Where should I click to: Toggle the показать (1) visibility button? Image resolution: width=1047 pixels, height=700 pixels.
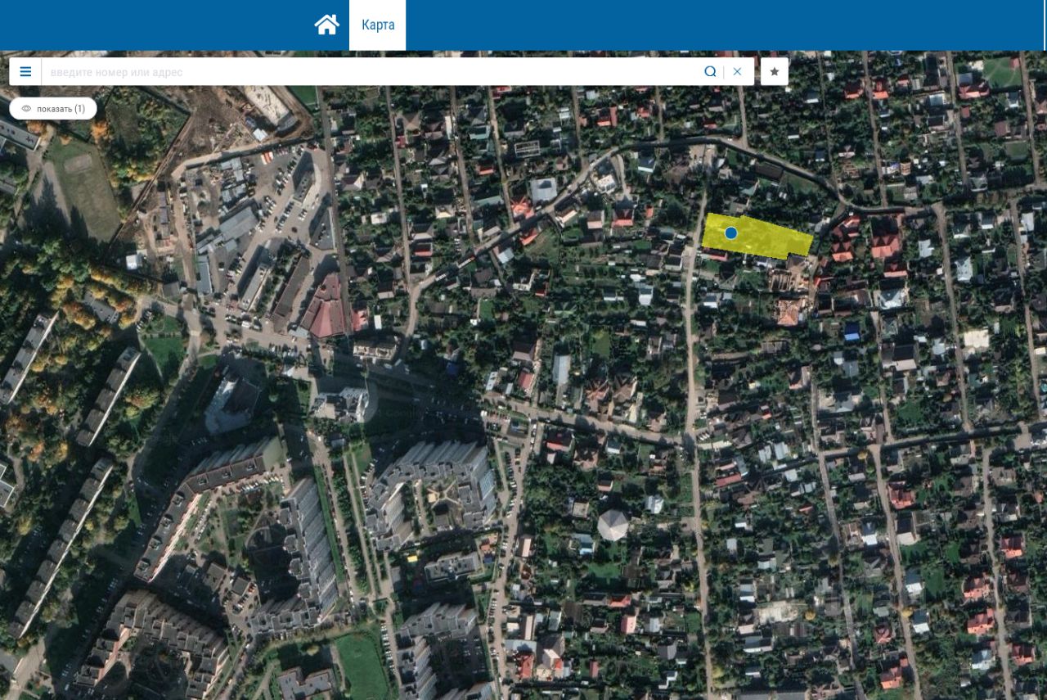point(53,109)
